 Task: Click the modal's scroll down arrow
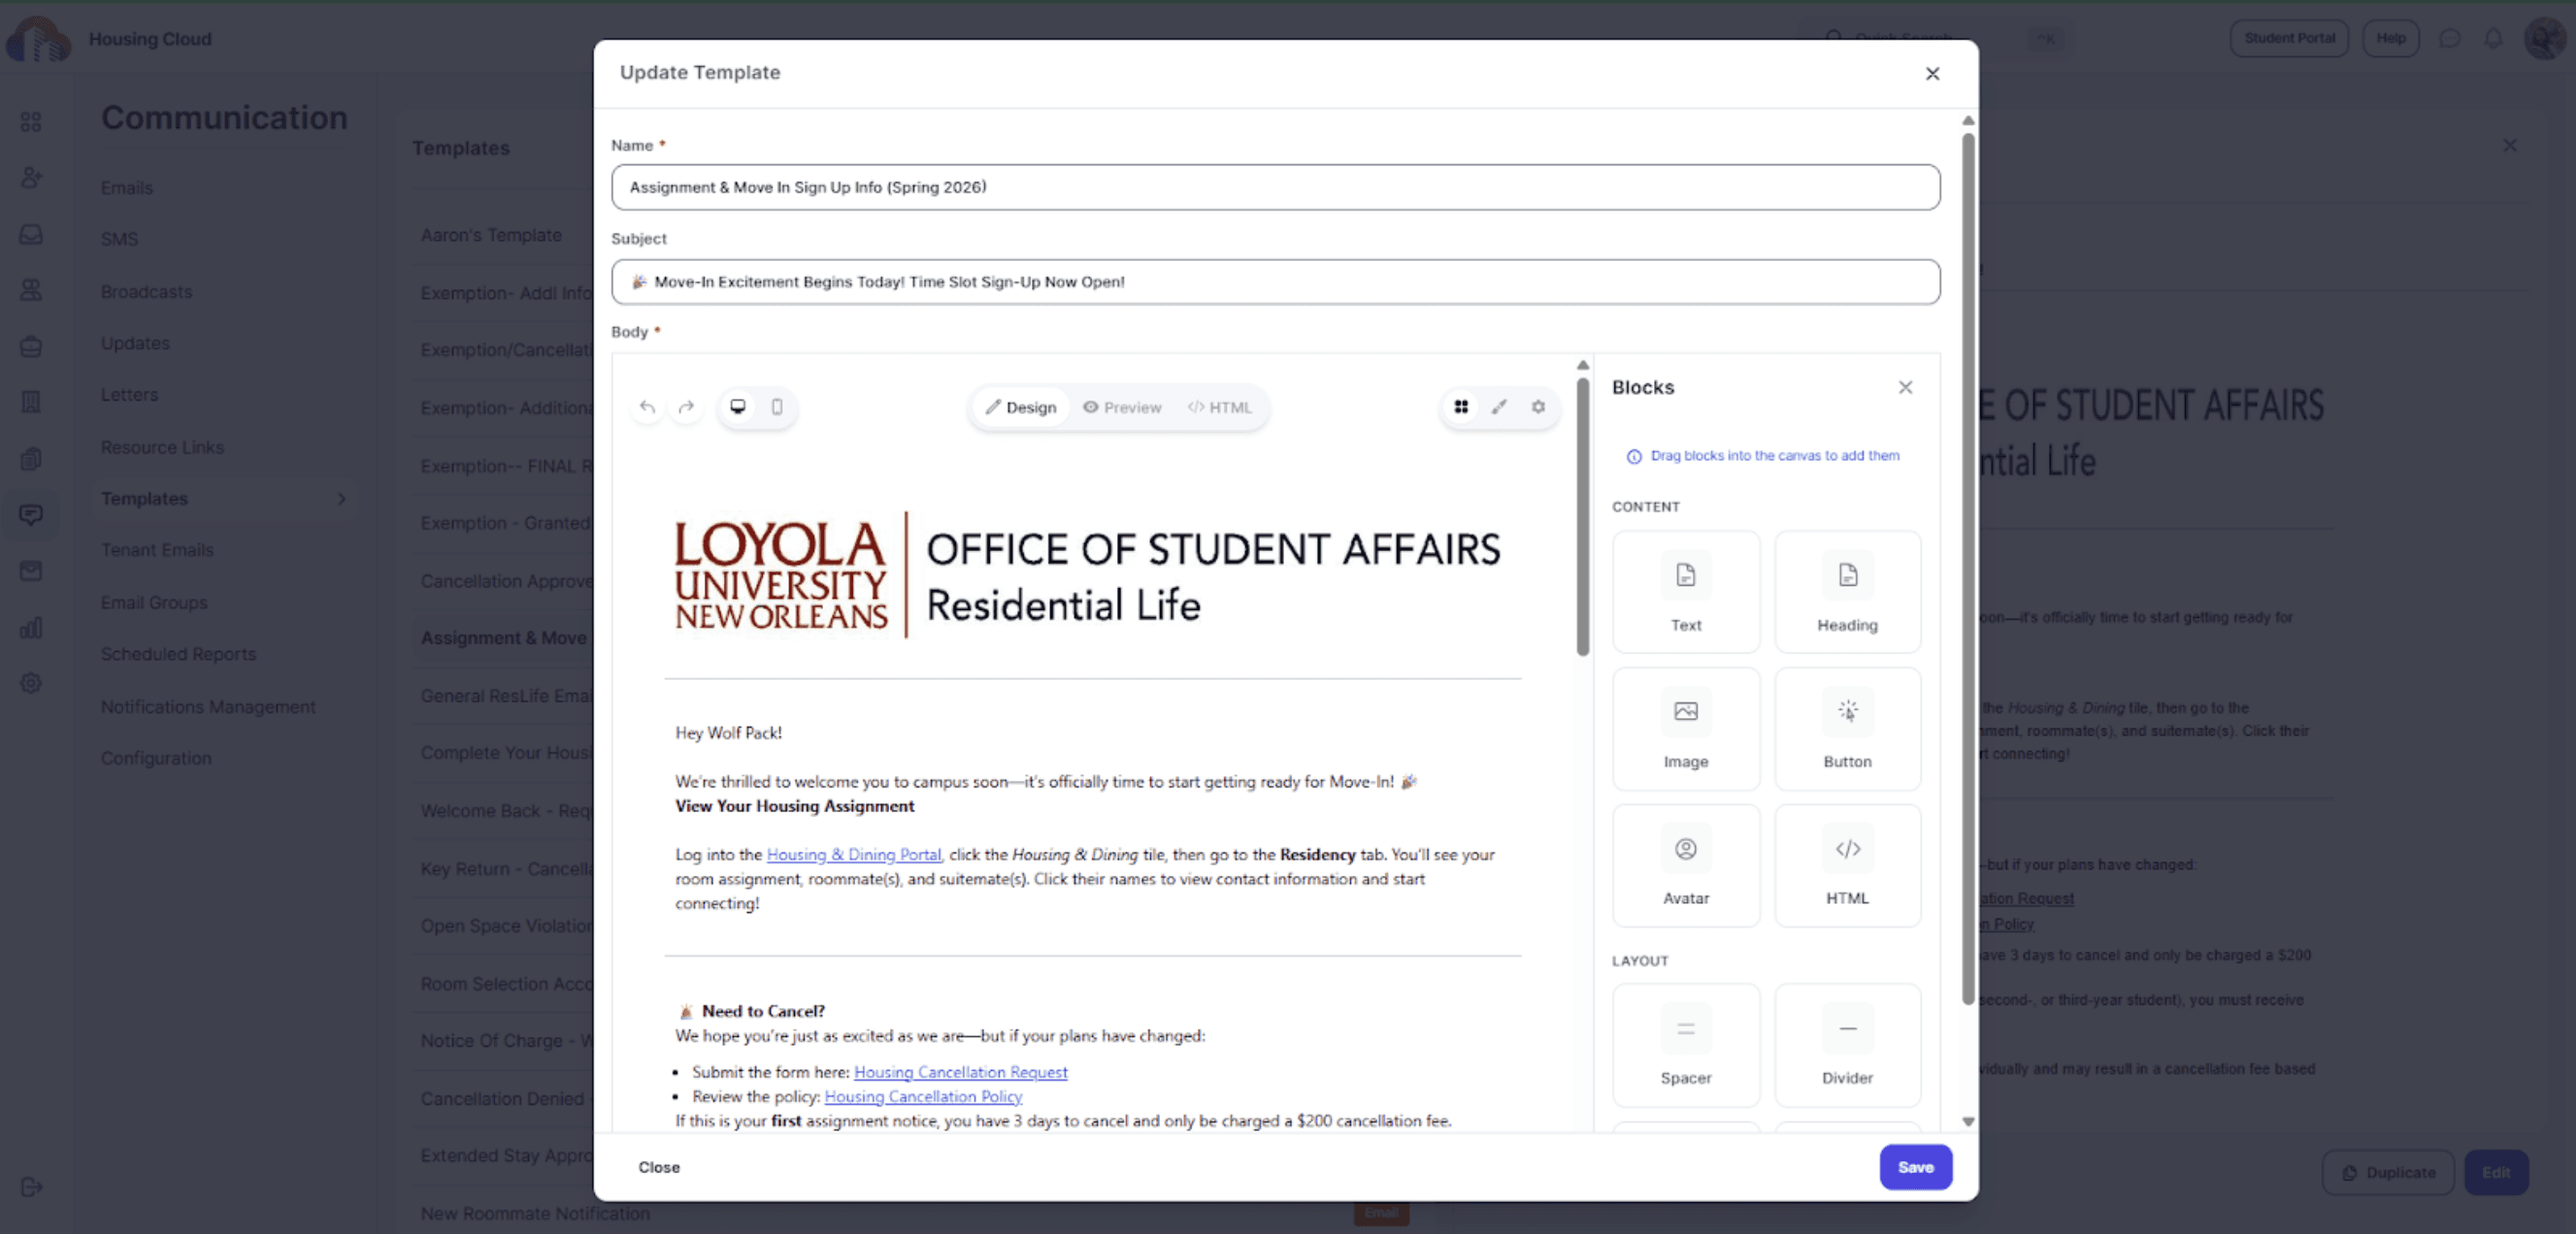coord(1967,1121)
